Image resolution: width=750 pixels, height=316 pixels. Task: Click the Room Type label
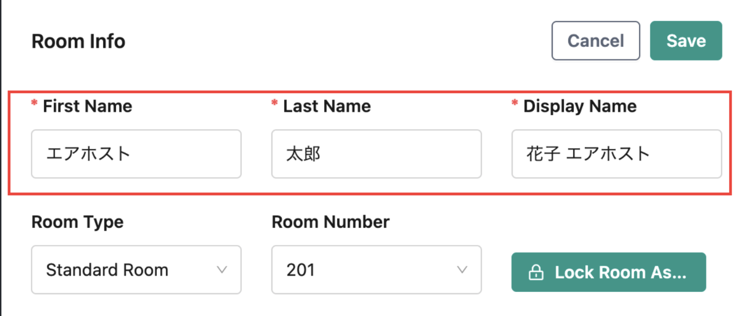pyautogui.click(x=77, y=221)
